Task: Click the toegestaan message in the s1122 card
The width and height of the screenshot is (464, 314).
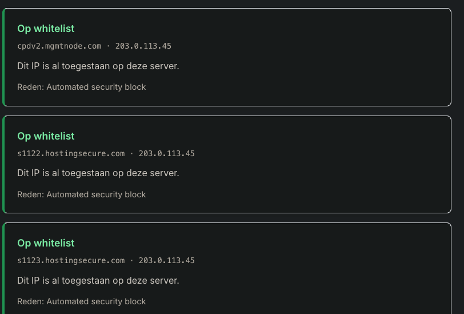Action: click(98, 173)
